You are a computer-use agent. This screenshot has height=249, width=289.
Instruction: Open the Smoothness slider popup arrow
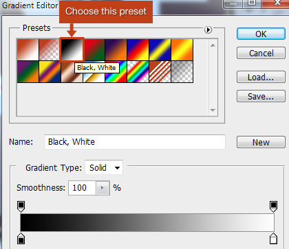pyautogui.click(x=103, y=188)
